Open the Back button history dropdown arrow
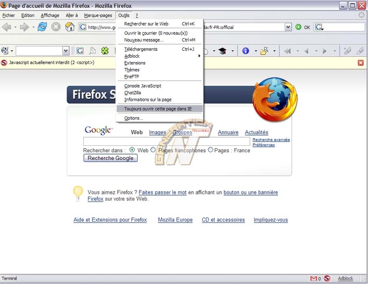This screenshot has width=368, height=284. [15, 27]
